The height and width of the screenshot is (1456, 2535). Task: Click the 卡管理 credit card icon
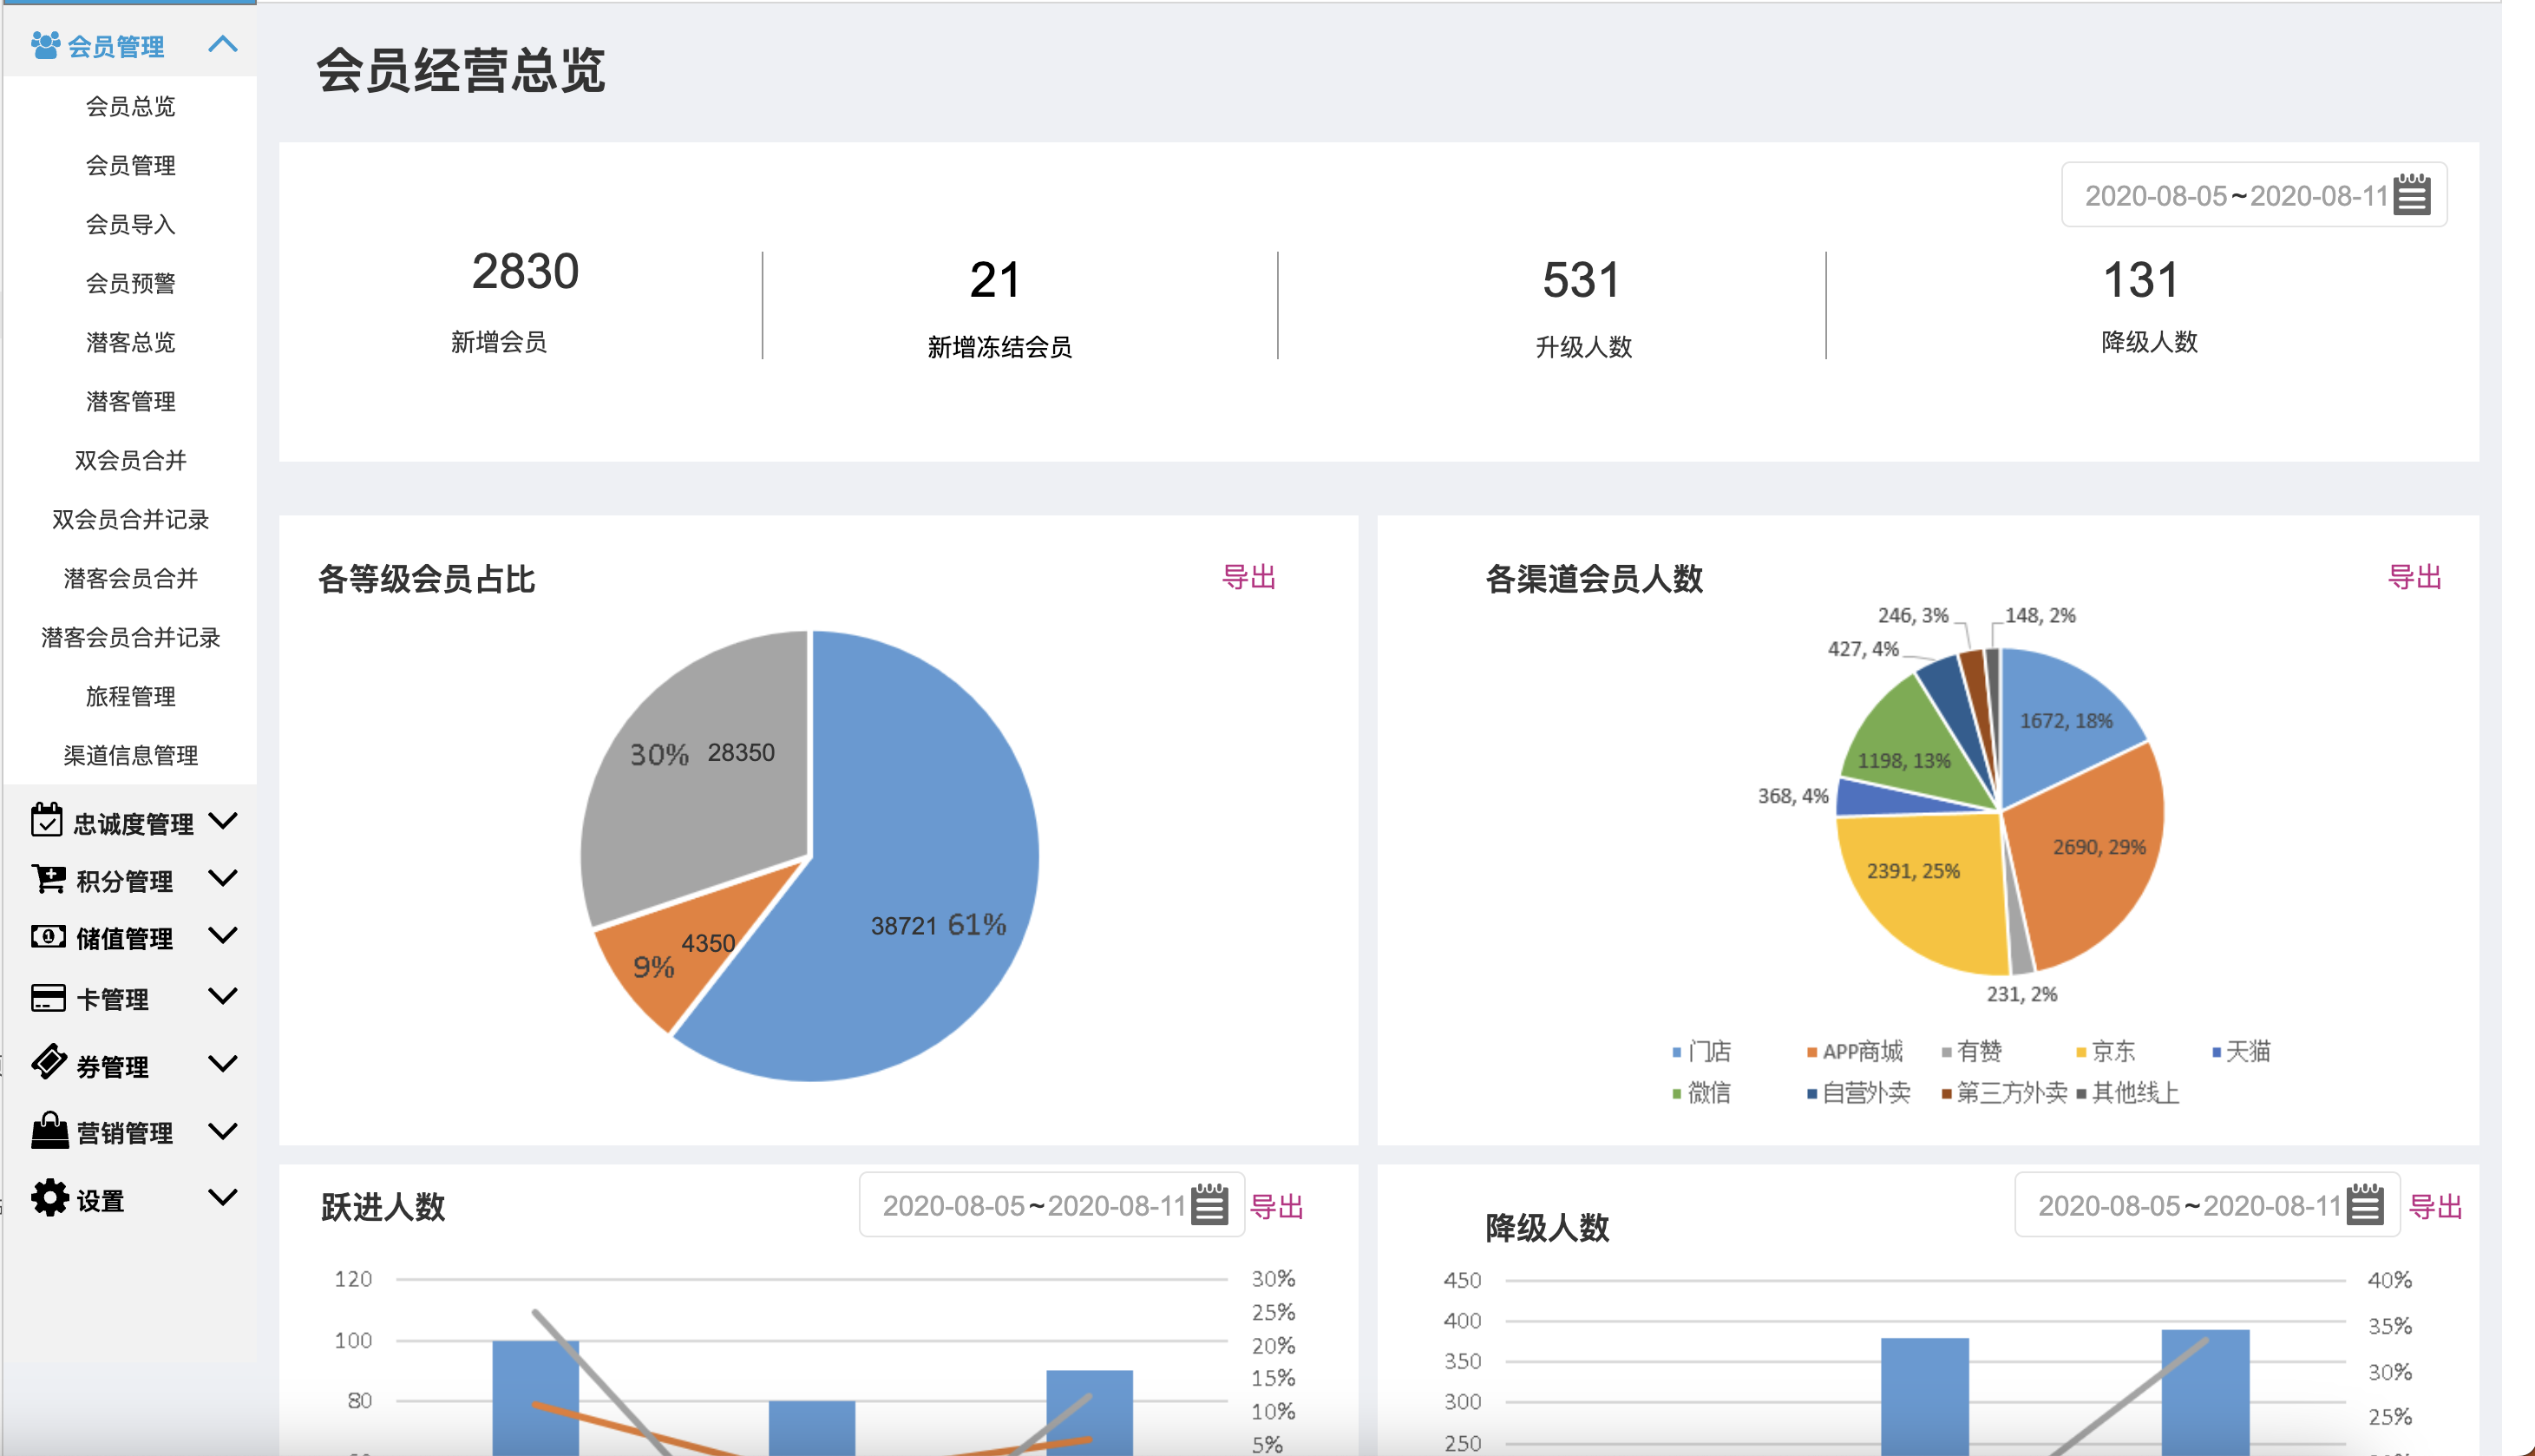[48, 998]
